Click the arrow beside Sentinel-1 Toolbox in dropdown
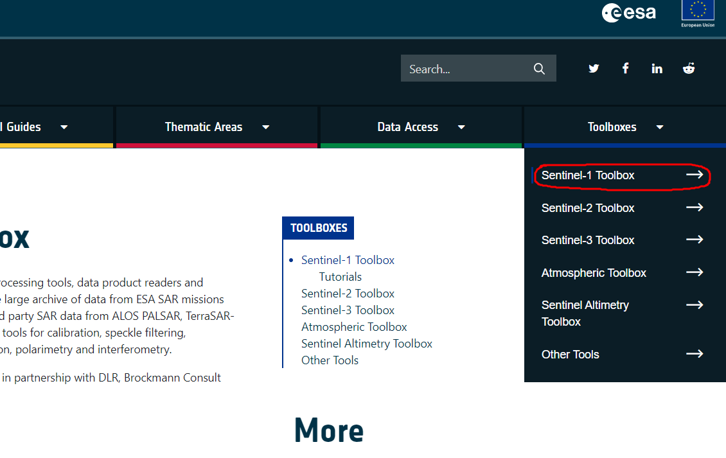This screenshot has height=458, width=726. [695, 175]
